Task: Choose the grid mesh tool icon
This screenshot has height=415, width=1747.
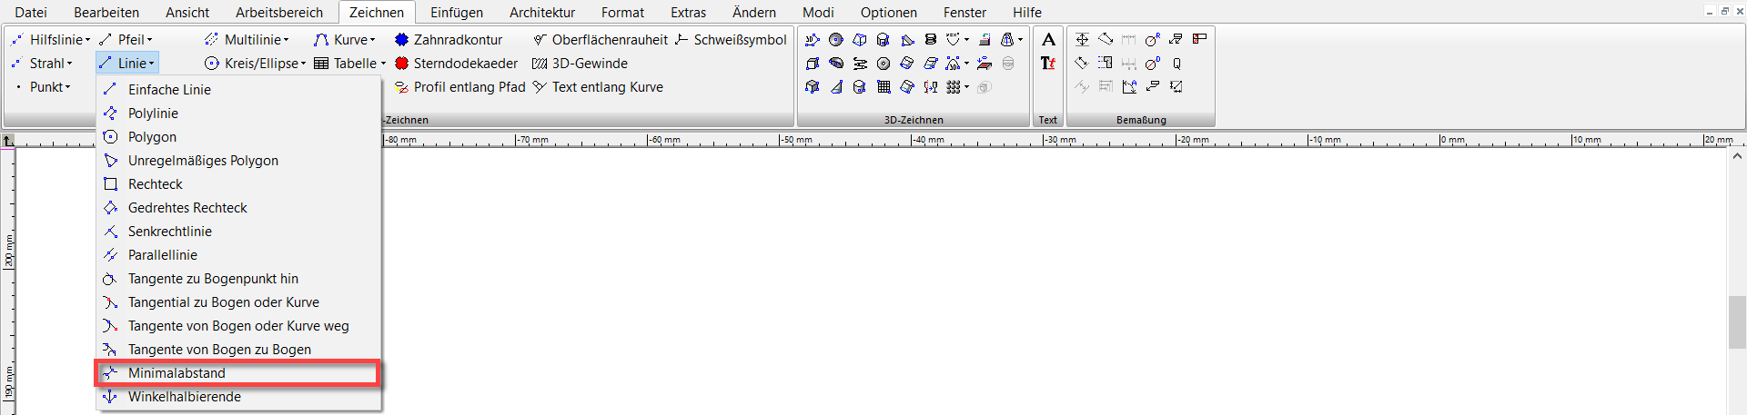Action: pyautogui.click(x=884, y=87)
